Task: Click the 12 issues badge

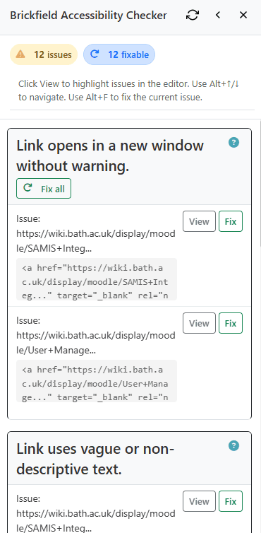Action: 44,54
